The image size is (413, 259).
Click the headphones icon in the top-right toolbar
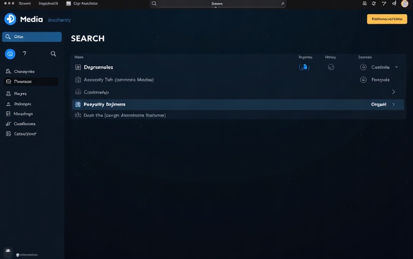pyautogui.click(x=364, y=4)
